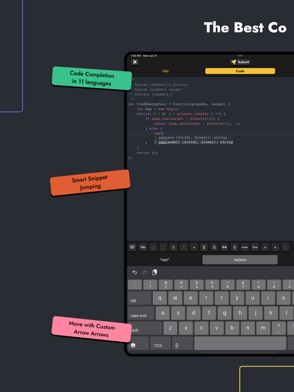Insert the === operator from shortcut toolbar

click(x=245, y=247)
